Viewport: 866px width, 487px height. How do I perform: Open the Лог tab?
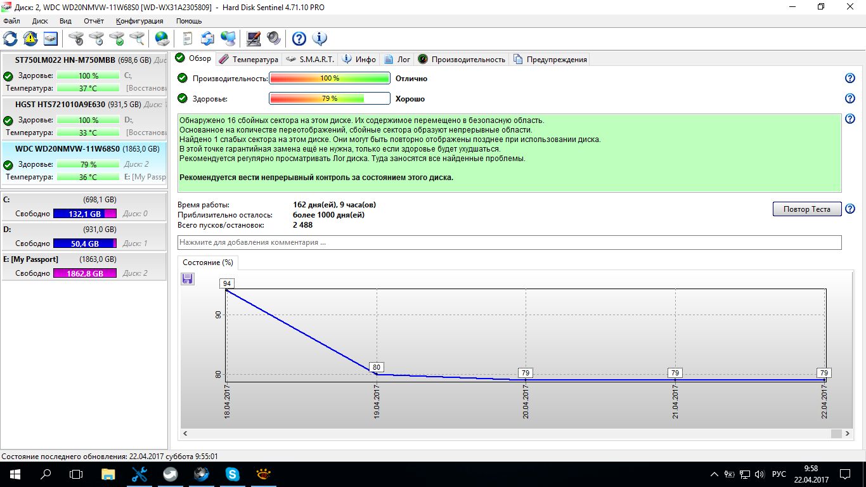[x=397, y=59]
